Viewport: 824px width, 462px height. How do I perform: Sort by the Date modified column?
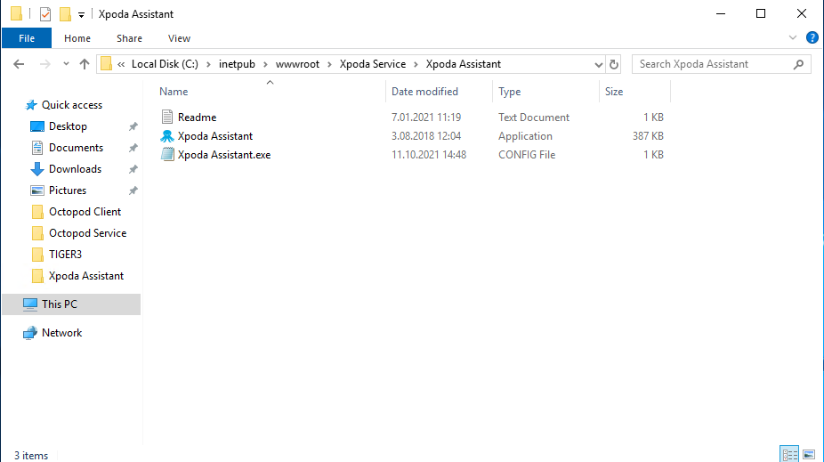click(424, 92)
